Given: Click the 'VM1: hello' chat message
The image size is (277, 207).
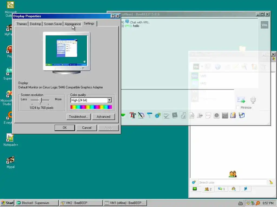Looking at the screenshot, I should click(x=132, y=26).
